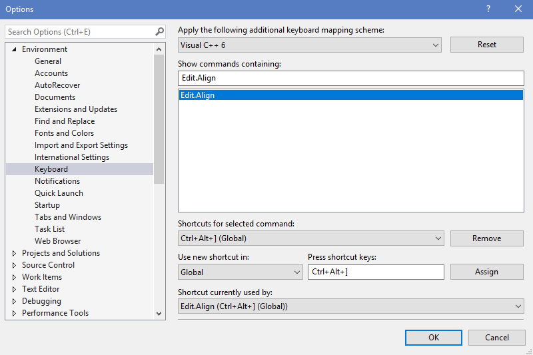Select Startup in the tree
The height and width of the screenshot is (355, 533).
tap(47, 205)
